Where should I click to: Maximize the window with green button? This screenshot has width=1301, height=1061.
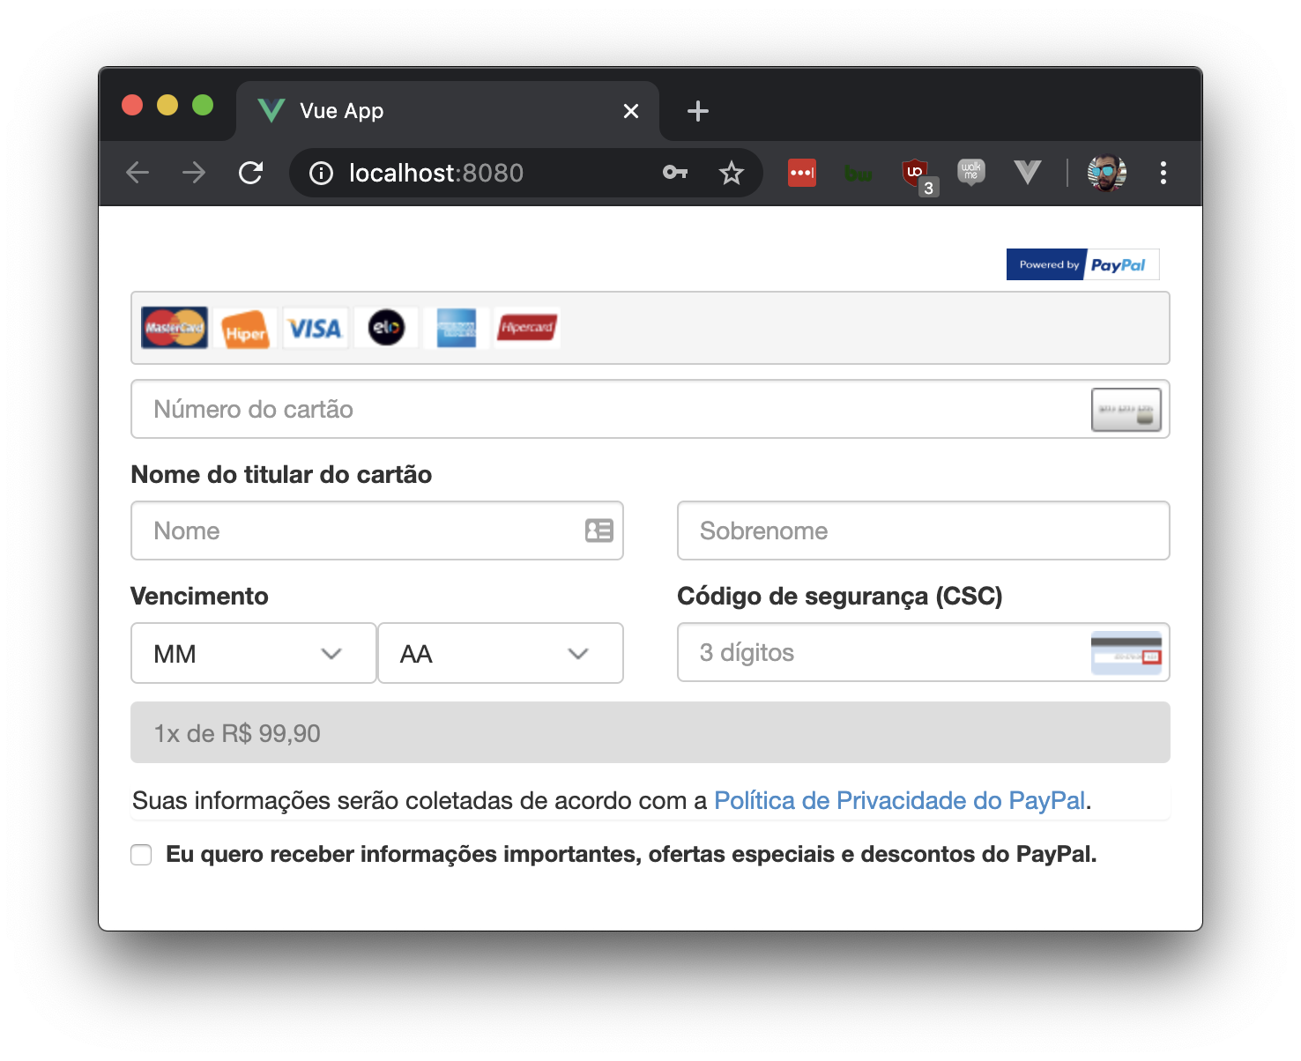[203, 105]
